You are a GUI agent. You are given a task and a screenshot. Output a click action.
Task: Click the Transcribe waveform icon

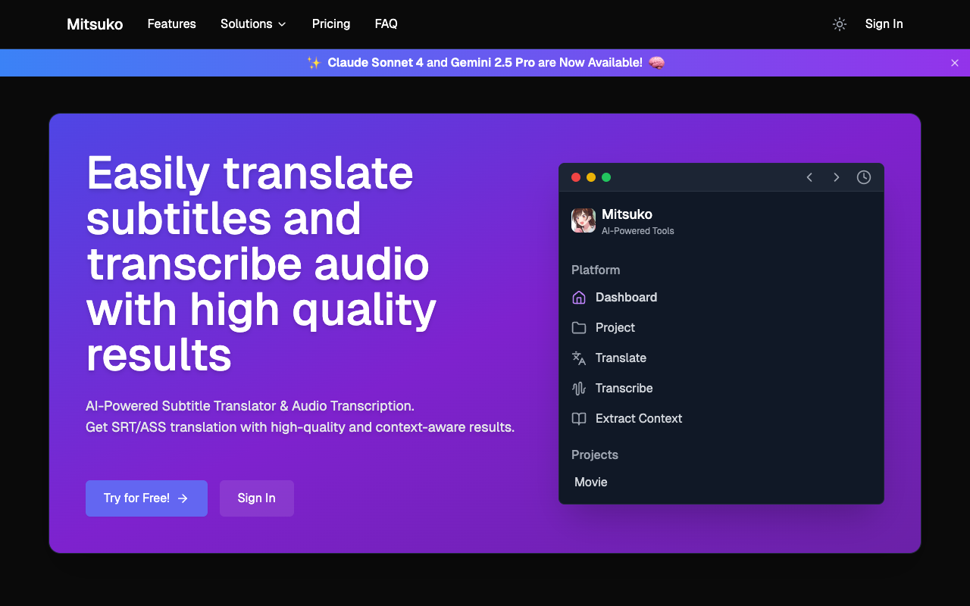tap(579, 389)
